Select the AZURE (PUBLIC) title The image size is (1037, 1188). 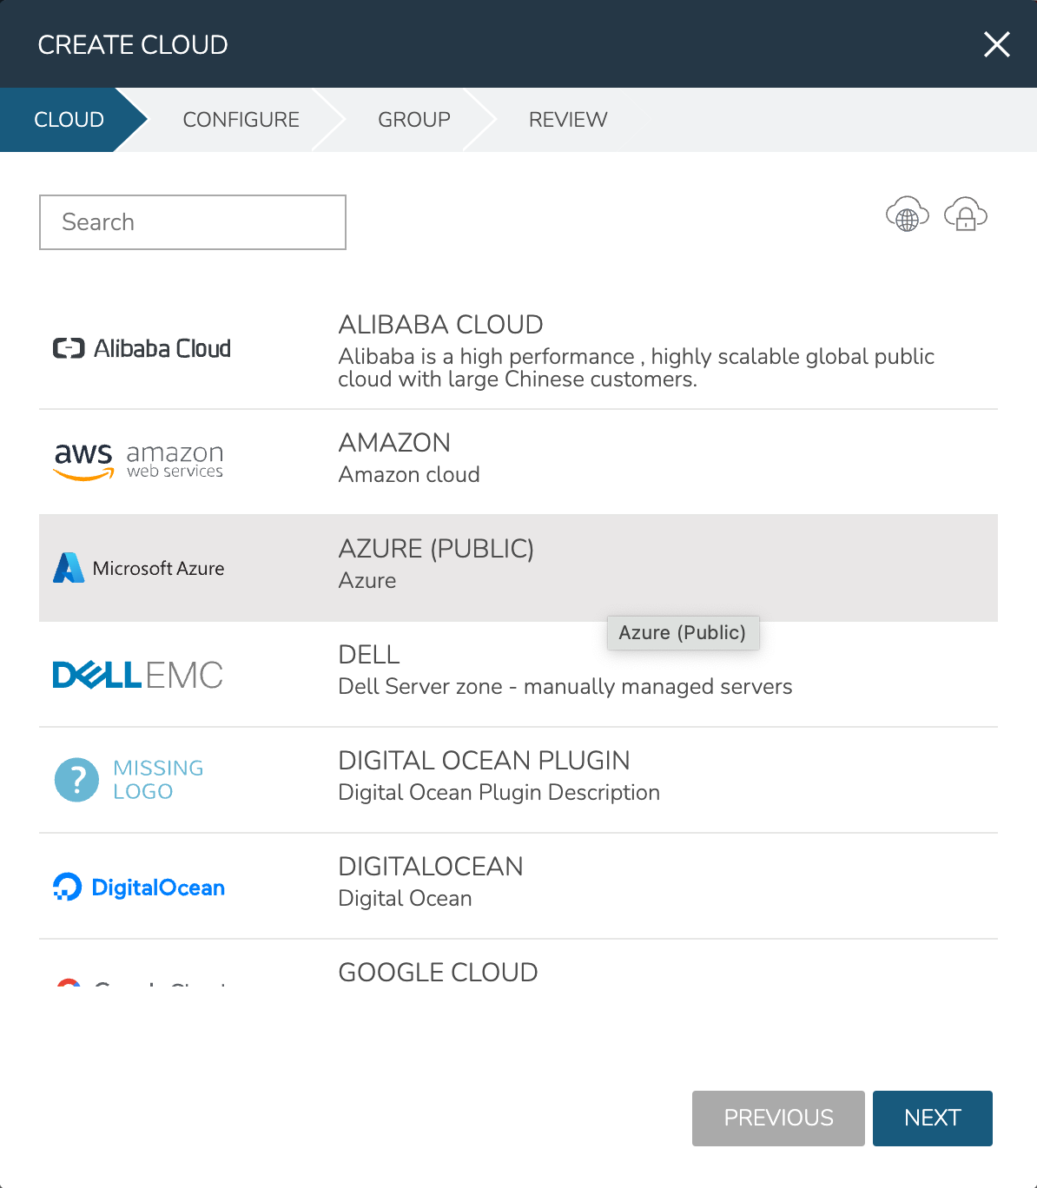(x=436, y=549)
